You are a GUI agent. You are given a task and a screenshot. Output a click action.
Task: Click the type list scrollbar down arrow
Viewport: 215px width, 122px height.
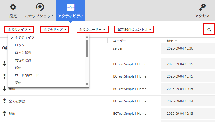click(87, 84)
